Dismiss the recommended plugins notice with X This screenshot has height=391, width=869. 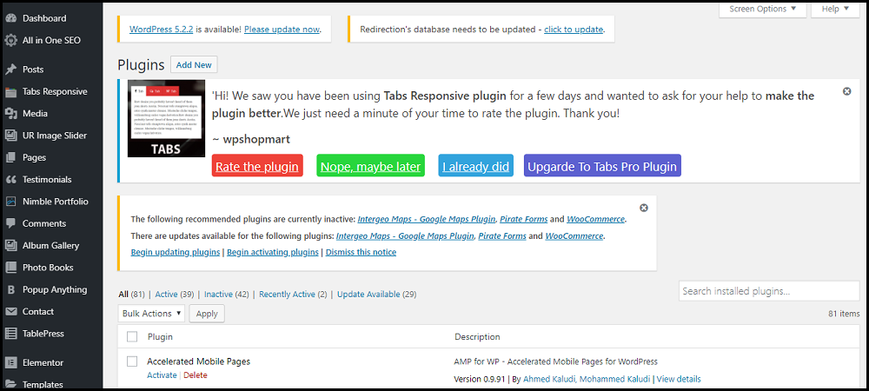[643, 208]
